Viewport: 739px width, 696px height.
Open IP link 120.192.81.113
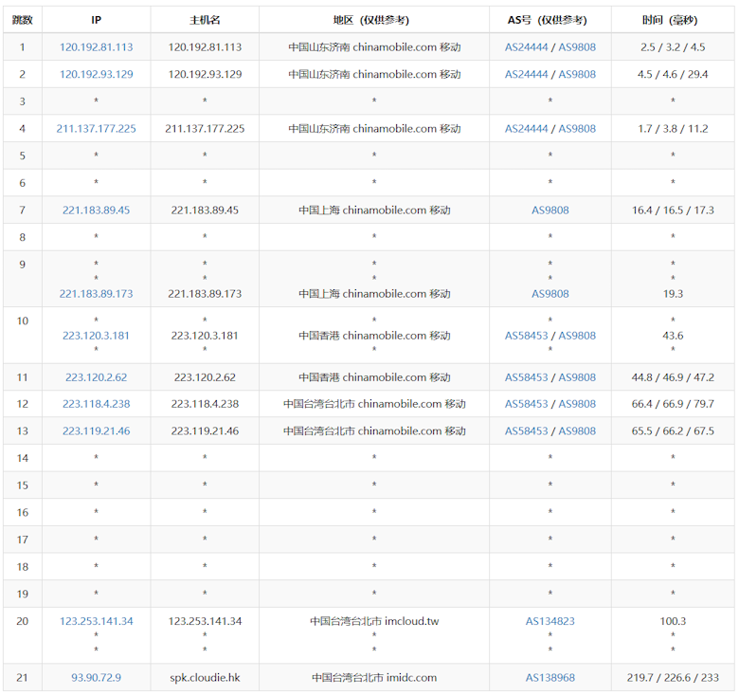96,47
